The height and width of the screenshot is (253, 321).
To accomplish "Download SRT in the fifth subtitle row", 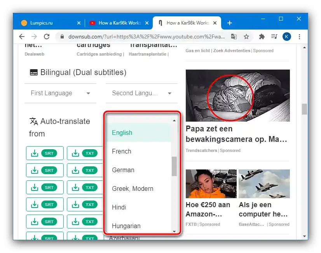I will click(45, 222).
